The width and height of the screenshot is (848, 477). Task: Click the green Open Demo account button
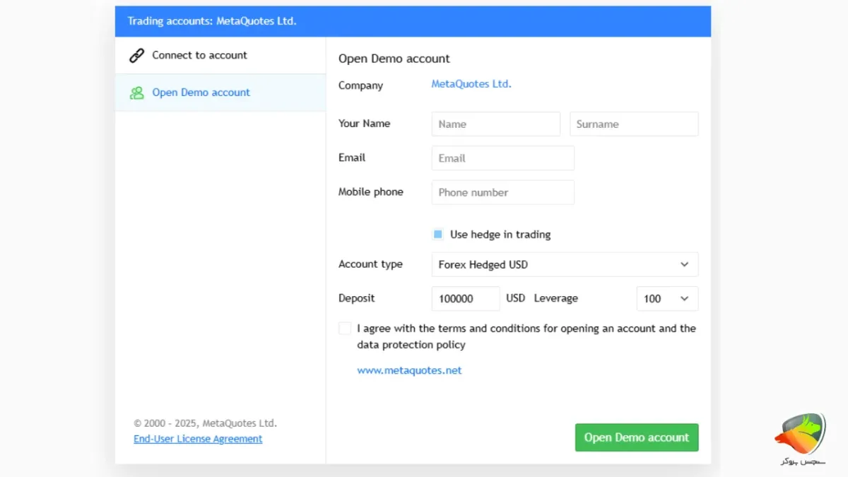(637, 437)
